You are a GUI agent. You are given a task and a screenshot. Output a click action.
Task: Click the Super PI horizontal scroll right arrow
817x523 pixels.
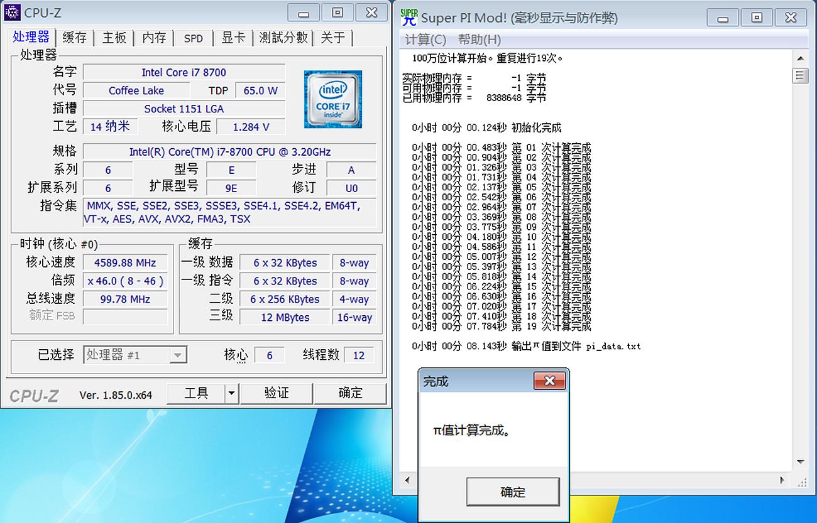click(782, 480)
